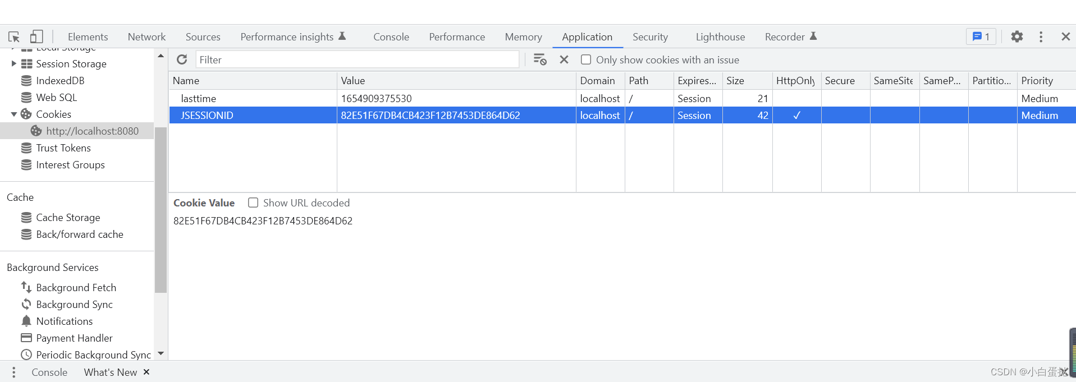Sort by the Secure column header
Screen dimensions: 1076x382
point(845,80)
